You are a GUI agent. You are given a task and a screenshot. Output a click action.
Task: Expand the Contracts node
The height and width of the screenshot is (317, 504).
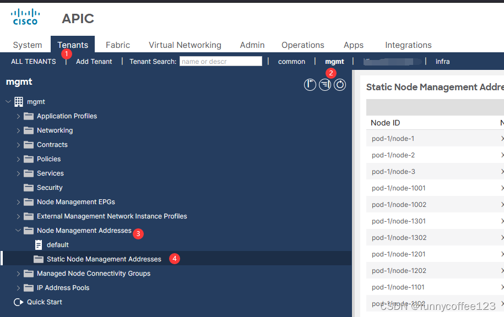coord(18,145)
